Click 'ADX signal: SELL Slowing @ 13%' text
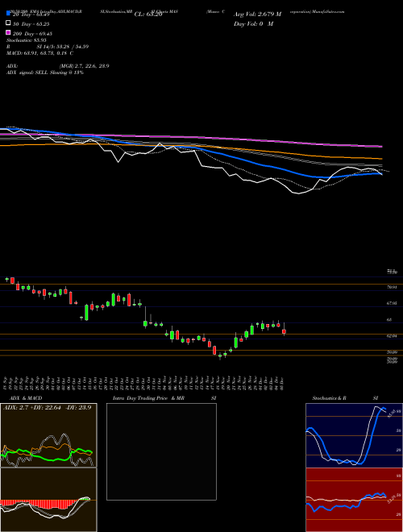 click(45, 73)
